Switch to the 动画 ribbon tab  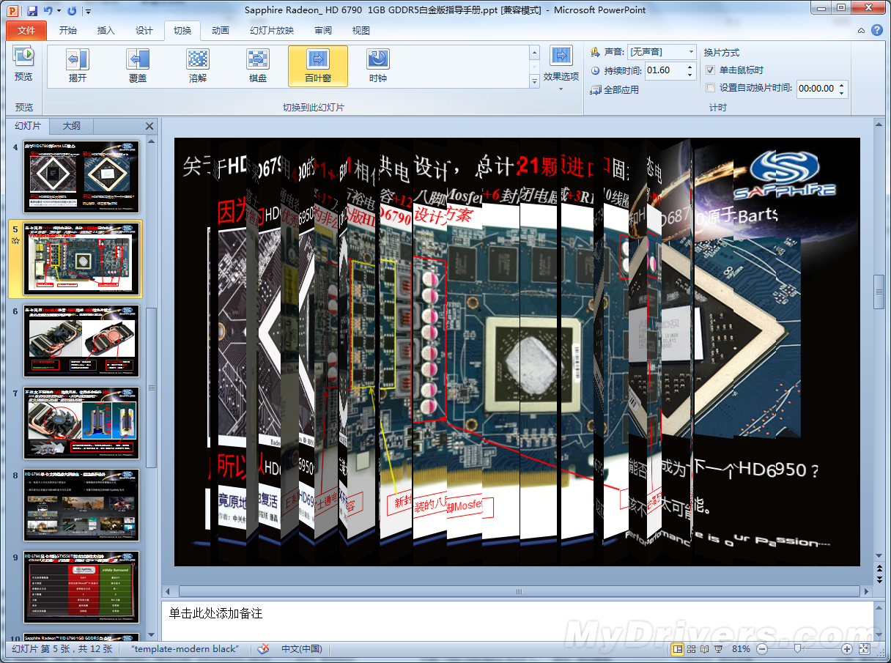[x=221, y=31]
